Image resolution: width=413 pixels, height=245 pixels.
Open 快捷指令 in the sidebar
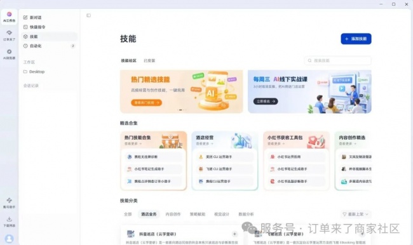[x=49, y=27]
